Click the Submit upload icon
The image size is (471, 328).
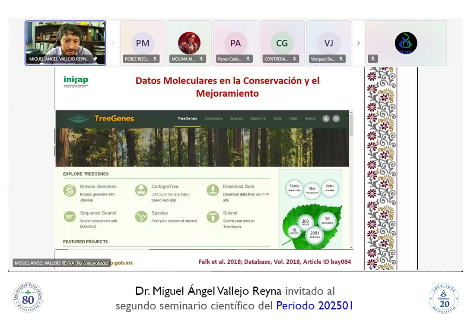click(213, 217)
